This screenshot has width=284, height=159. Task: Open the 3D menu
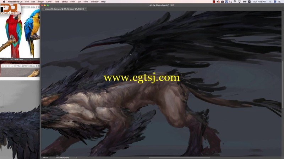click(x=79, y=2)
